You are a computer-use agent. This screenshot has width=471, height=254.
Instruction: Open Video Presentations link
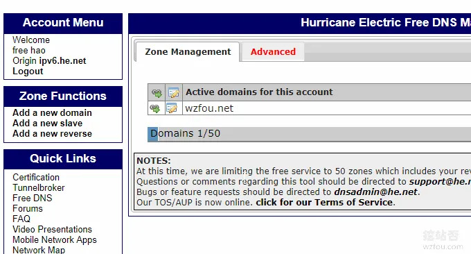pos(52,229)
